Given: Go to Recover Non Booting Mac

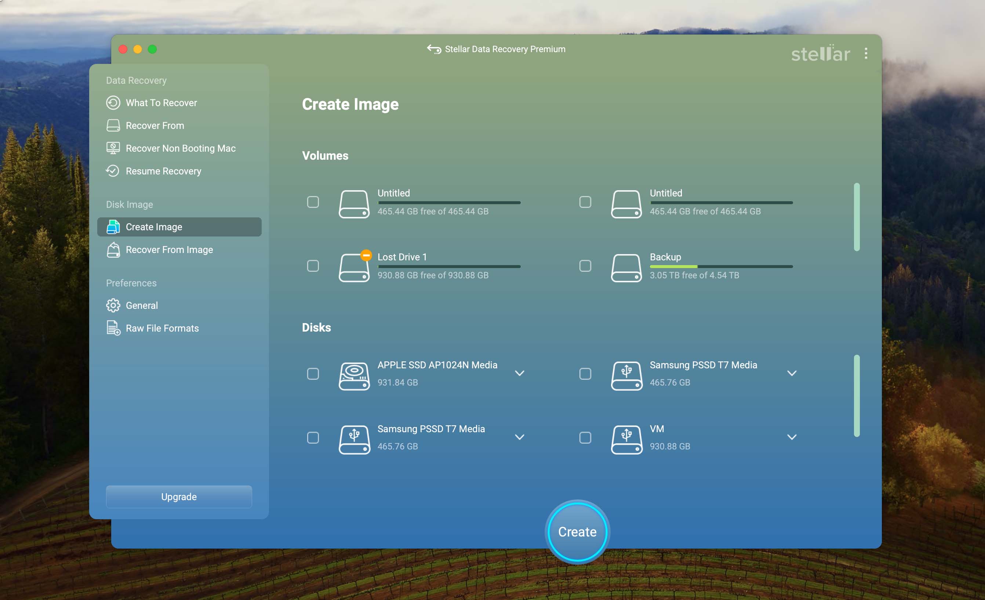Looking at the screenshot, I should [179, 148].
